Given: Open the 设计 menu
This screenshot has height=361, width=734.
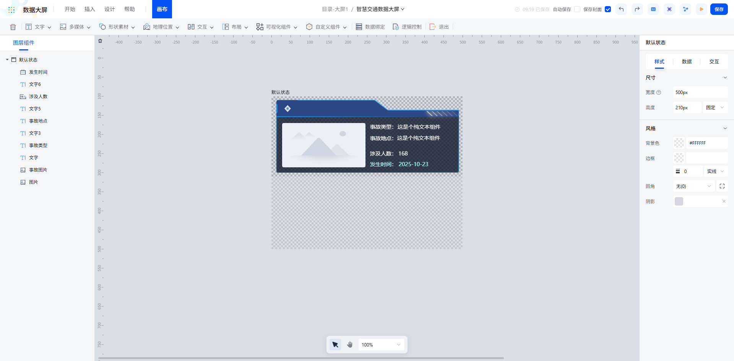Looking at the screenshot, I should [110, 9].
